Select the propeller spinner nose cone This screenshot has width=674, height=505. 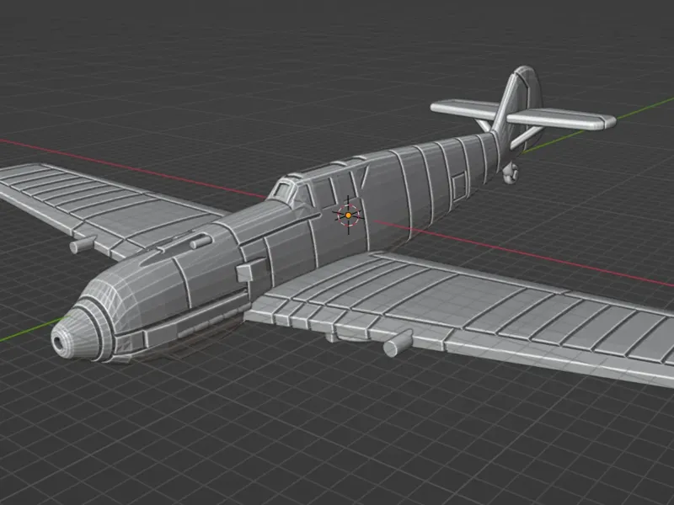coord(77,333)
